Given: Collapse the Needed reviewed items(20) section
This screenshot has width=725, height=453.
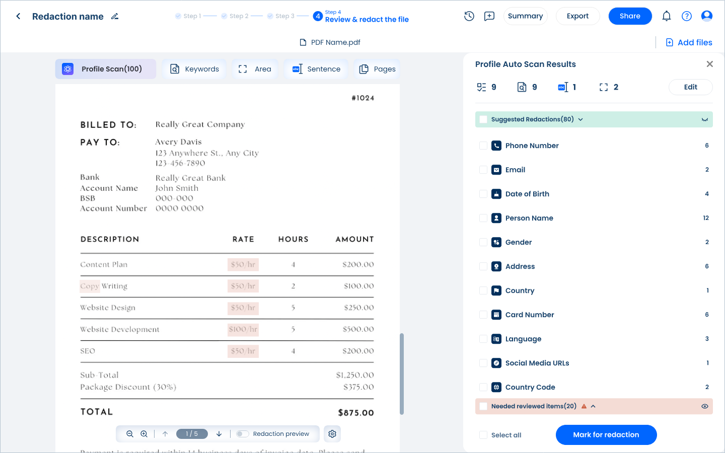Looking at the screenshot, I should 593,406.
